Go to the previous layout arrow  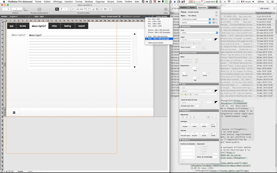4,9
